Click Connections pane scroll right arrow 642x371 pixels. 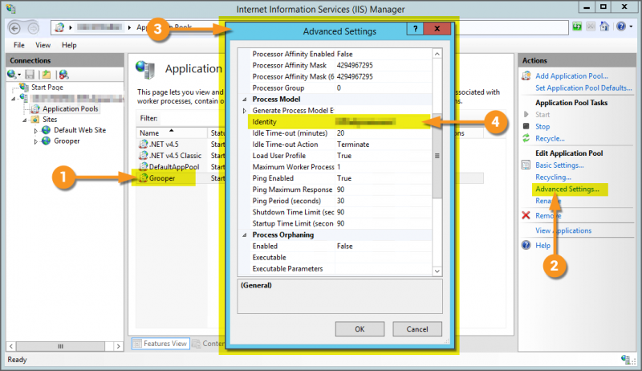[x=118, y=346]
